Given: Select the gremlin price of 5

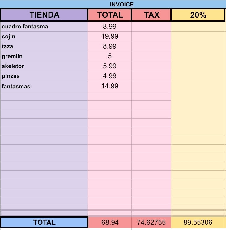Looking at the screenshot, I should [x=110, y=56].
